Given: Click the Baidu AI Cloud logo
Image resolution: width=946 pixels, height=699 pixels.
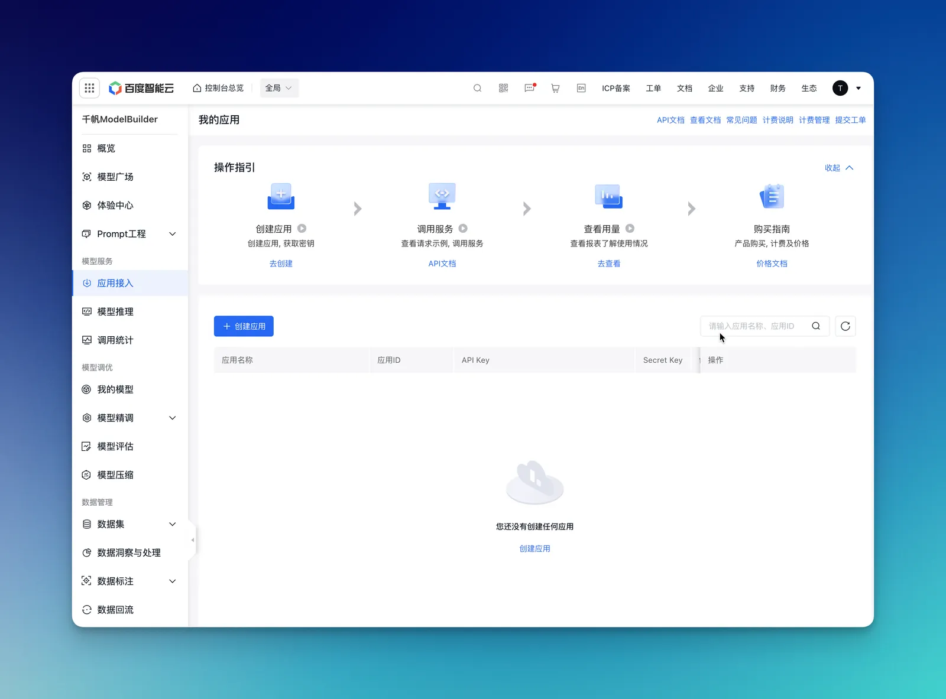Looking at the screenshot, I should [x=141, y=88].
